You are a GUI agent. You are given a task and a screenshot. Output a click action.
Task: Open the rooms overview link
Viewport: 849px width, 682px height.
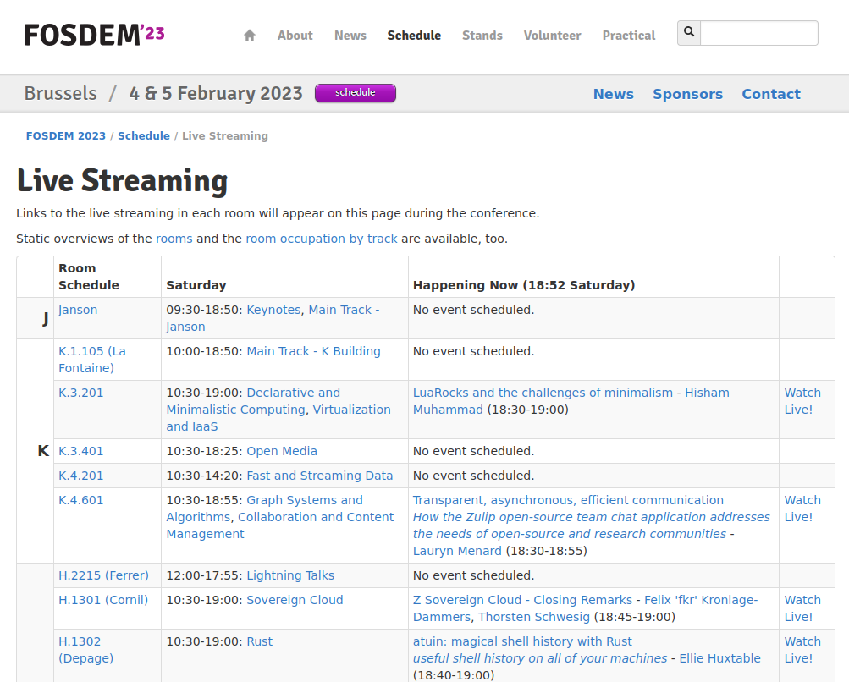pyautogui.click(x=174, y=239)
